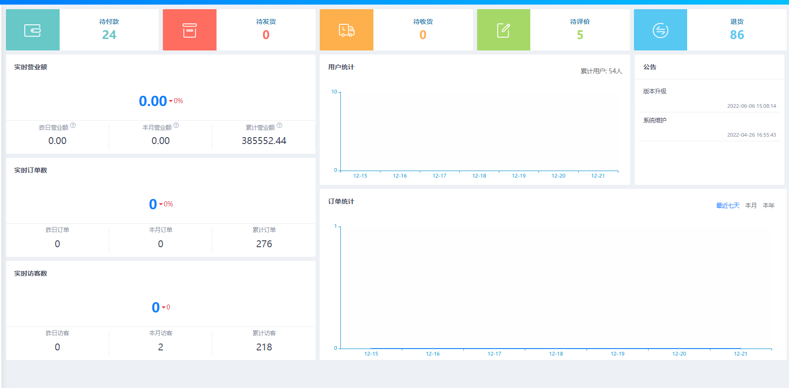789x388 pixels.
Task: Click the 累计营业额 amount 385552.44
Action: (264, 141)
